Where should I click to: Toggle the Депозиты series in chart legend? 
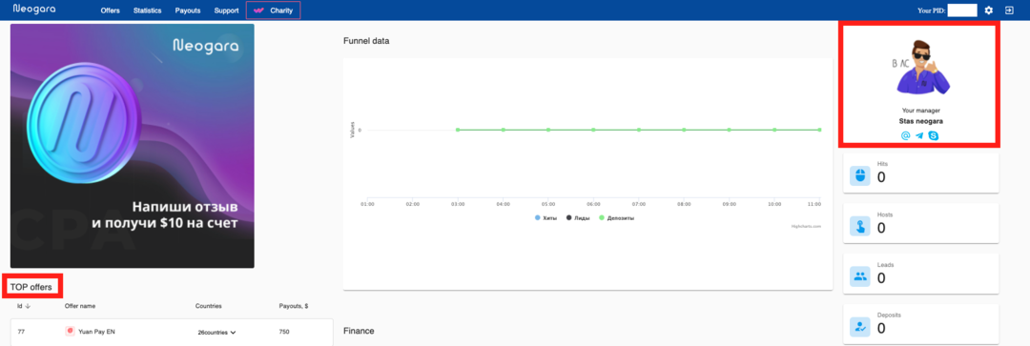point(616,217)
